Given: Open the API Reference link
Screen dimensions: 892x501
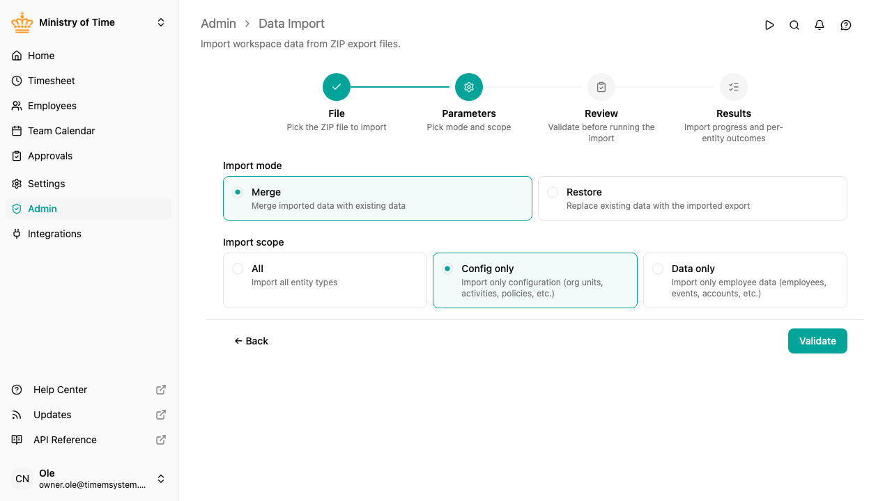Looking at the screenshot, I should (89, 440).
